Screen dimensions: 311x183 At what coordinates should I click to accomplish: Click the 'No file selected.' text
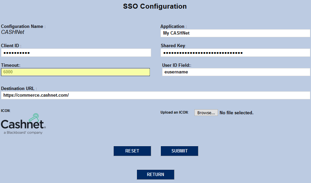click(x=237, y=113)
